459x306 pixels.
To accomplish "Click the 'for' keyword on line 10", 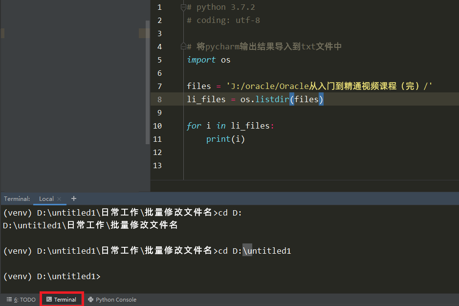I will [x=194, y=126].
